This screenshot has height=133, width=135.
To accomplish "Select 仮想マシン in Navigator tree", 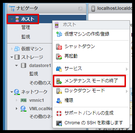I will [x=32, y=49].
